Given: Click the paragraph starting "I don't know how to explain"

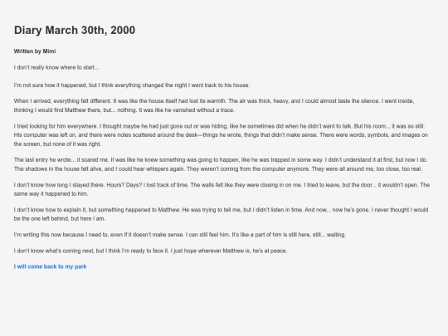Looking at the screenshot, I should (x=221, y=214).
